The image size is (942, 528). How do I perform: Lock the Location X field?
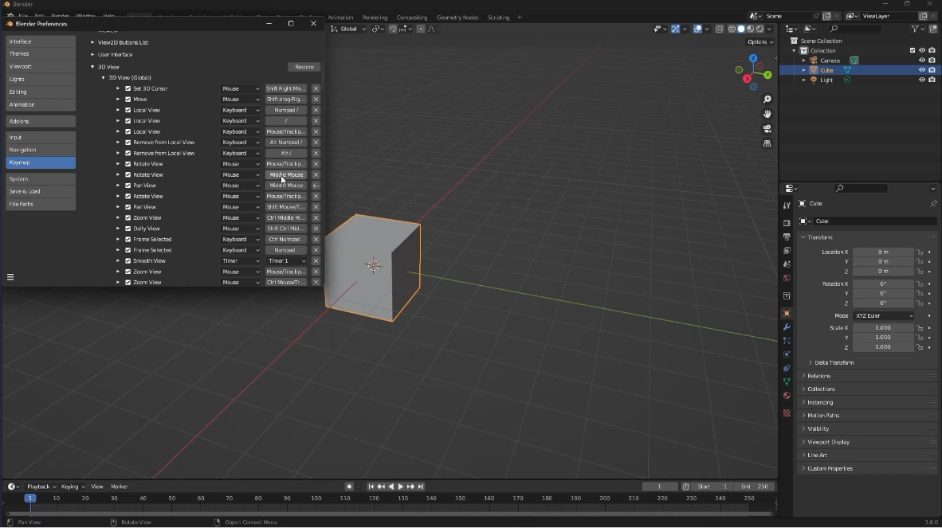[920, 252]
